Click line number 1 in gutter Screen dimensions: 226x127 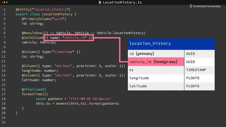click(x=5, y=10)
